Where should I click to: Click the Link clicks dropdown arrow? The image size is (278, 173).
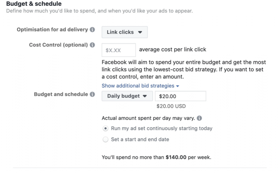[x=140, y=32]
